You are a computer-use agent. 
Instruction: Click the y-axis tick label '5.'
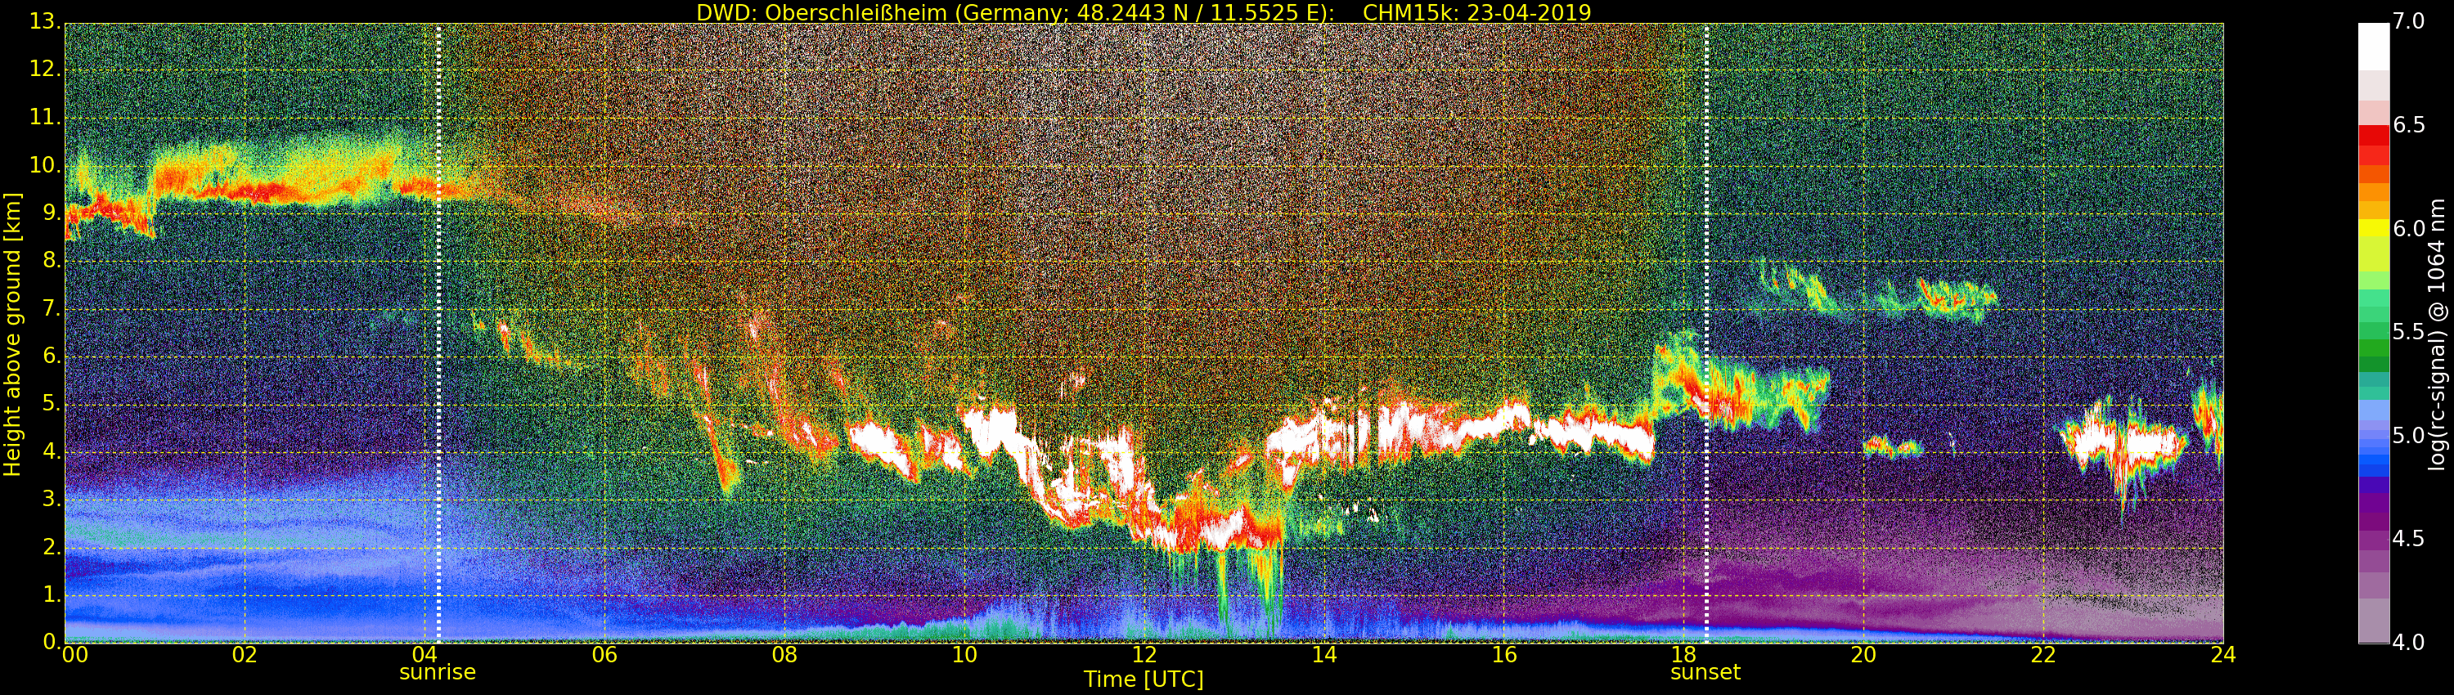(51, 404)
